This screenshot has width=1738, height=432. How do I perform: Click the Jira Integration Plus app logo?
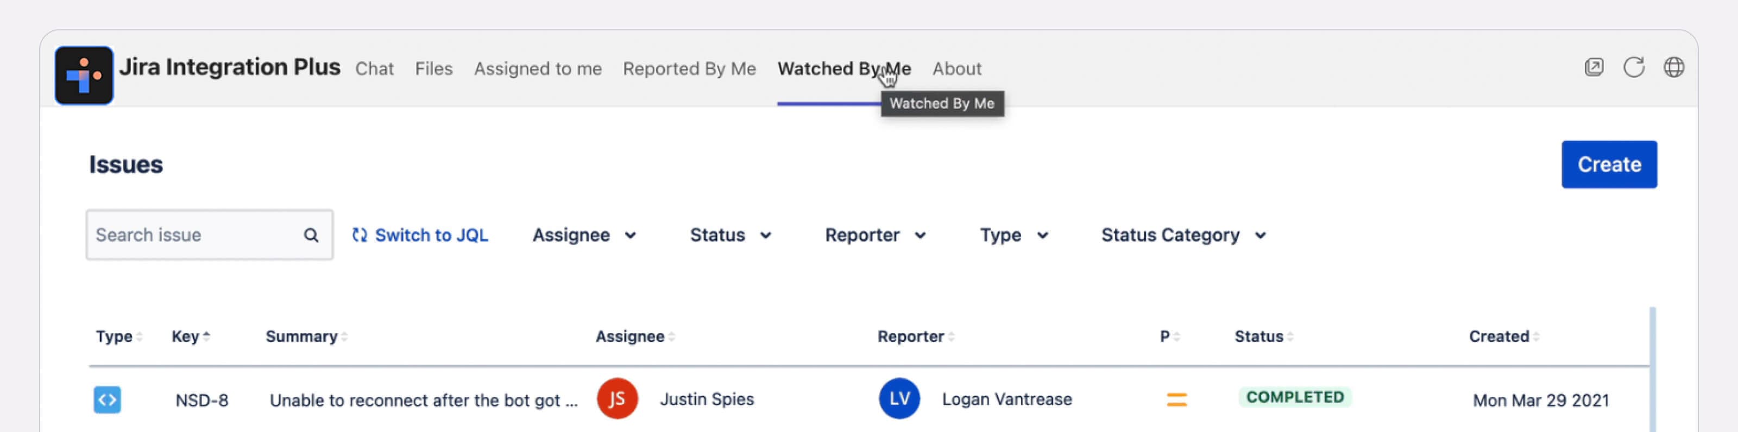84,75
